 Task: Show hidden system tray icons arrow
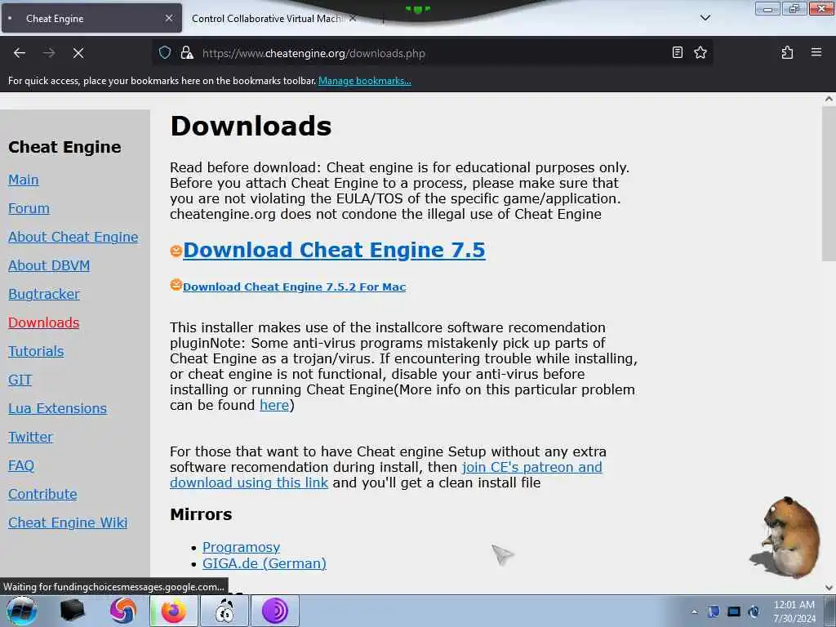(x=694, y=612)
